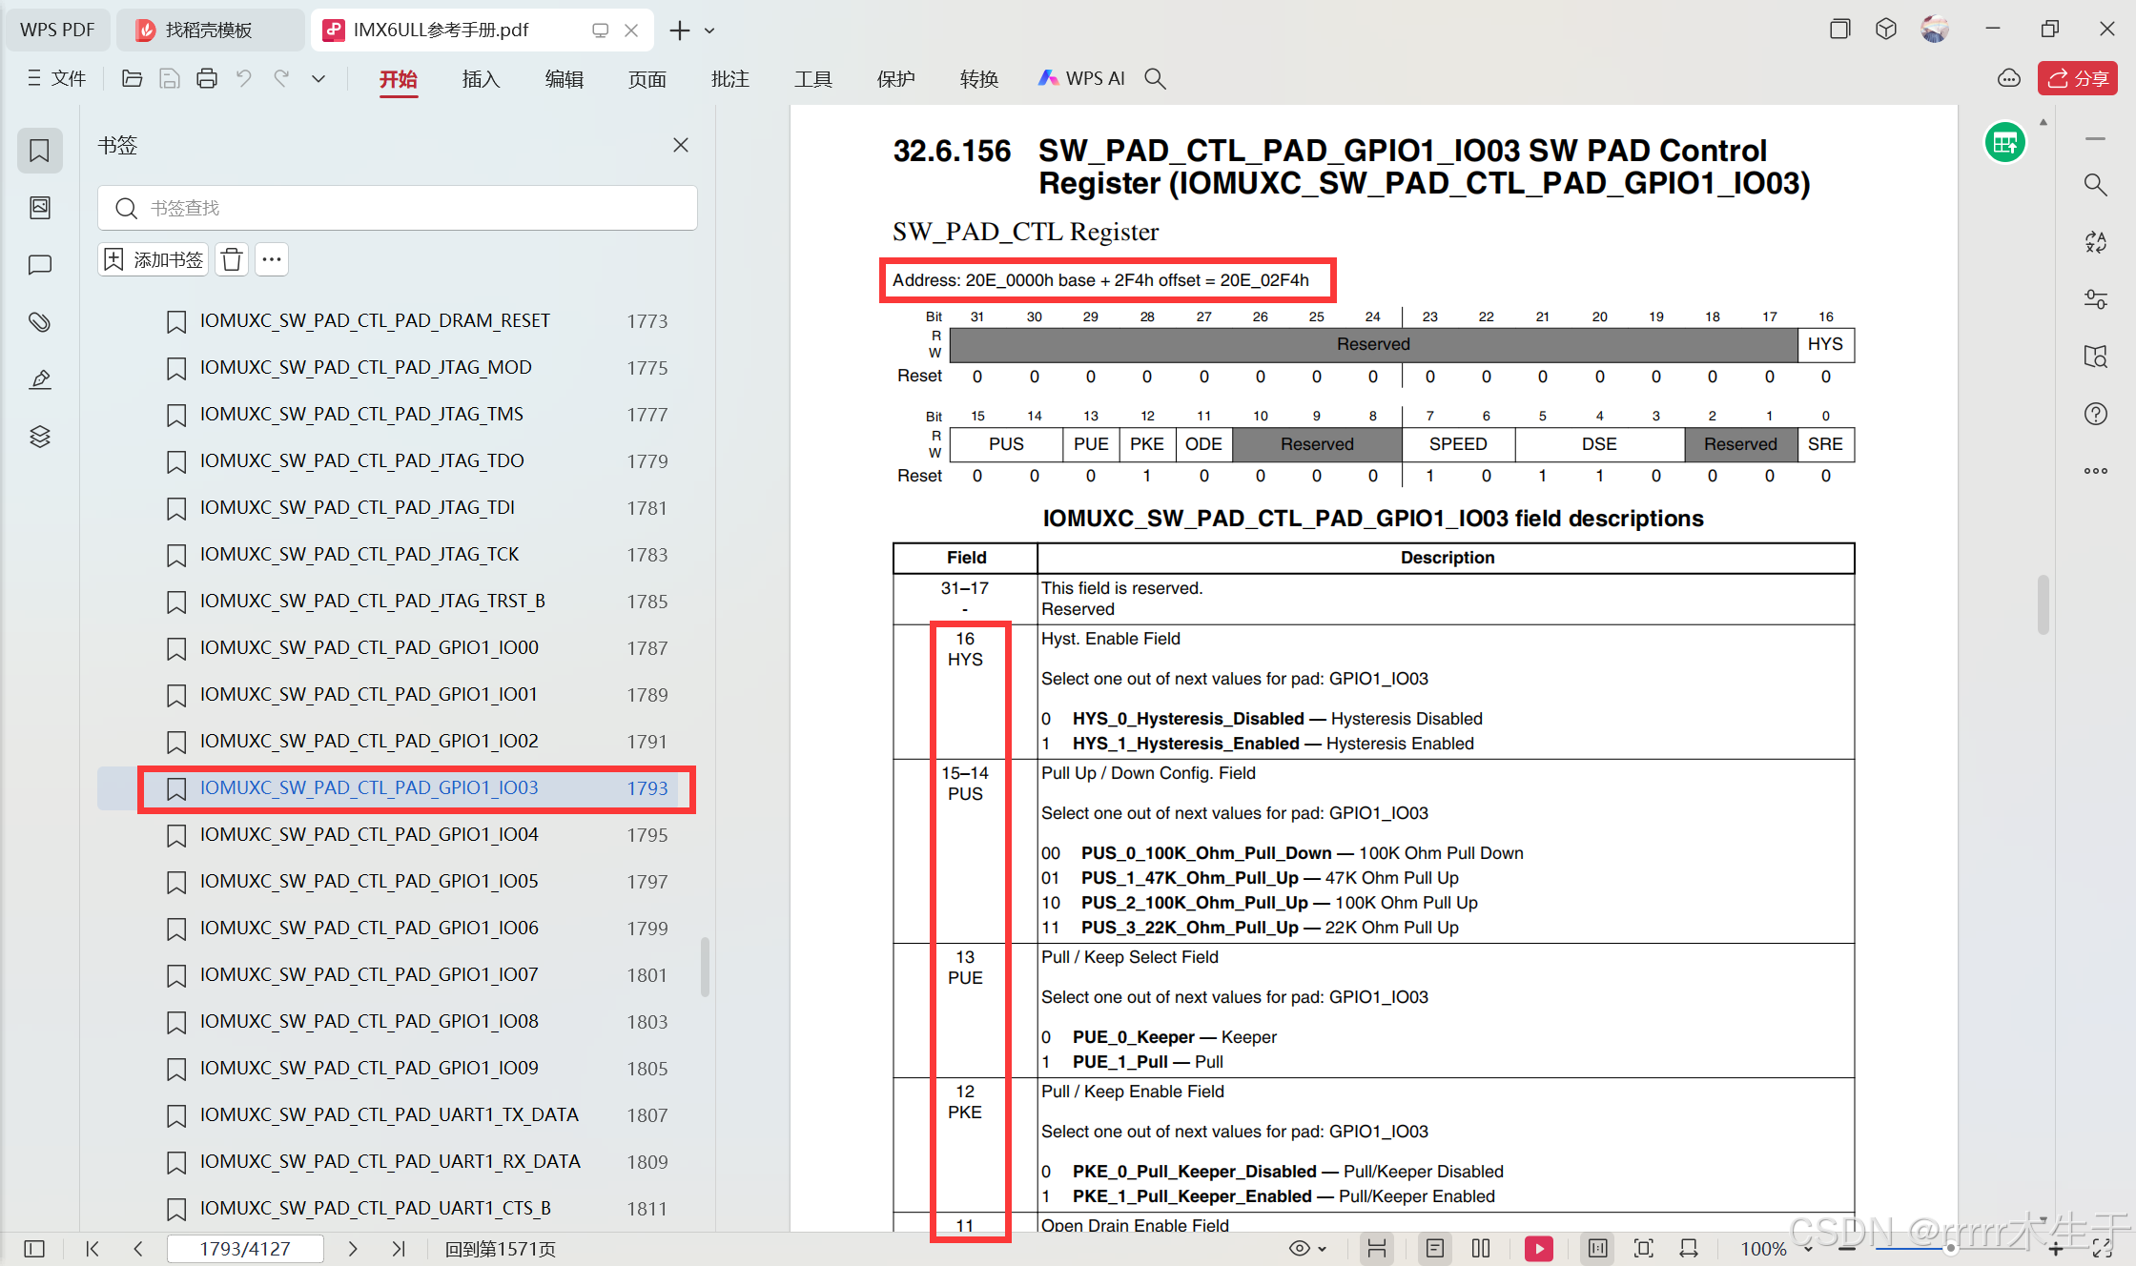The height and width of the screenshot is (1266, 2136).
Task: Open the thumbnails panel in sidebar
Action: pos(39,208)
